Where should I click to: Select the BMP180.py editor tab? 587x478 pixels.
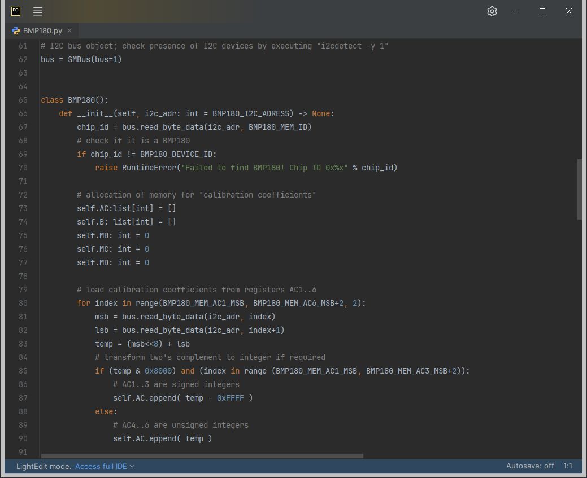[x=42, y=31]
